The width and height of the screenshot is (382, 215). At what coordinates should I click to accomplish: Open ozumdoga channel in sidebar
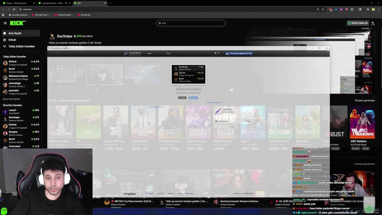pyautogui.click(x=21, y=85)
